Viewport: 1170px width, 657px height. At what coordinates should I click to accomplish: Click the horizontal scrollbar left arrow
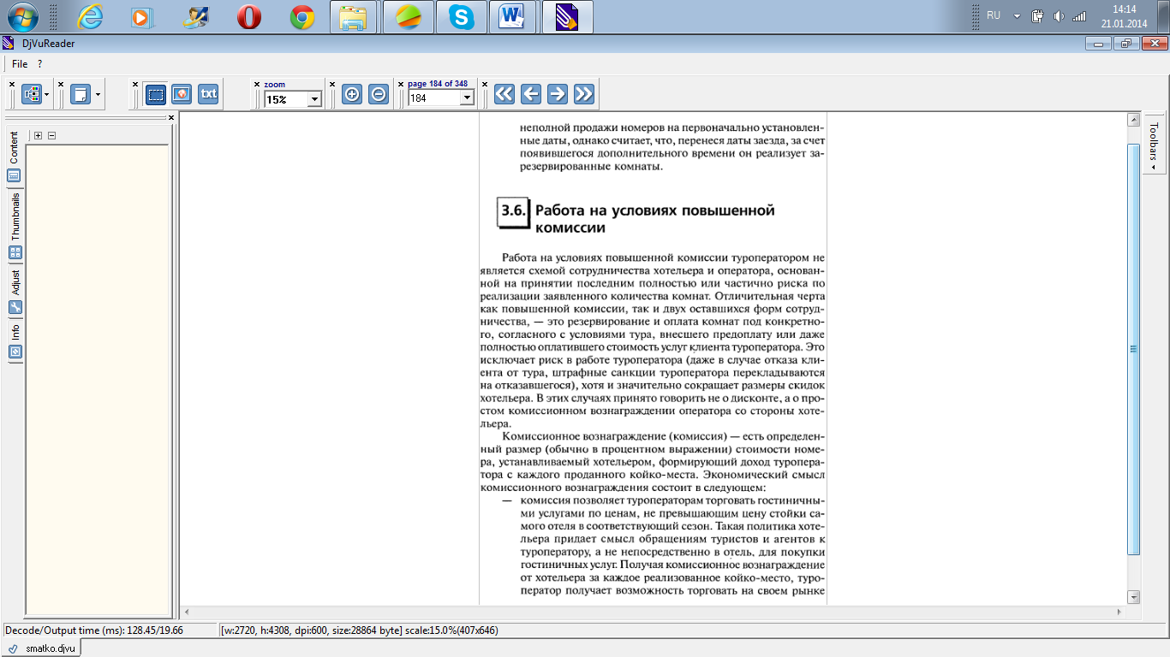pos(187,612)
